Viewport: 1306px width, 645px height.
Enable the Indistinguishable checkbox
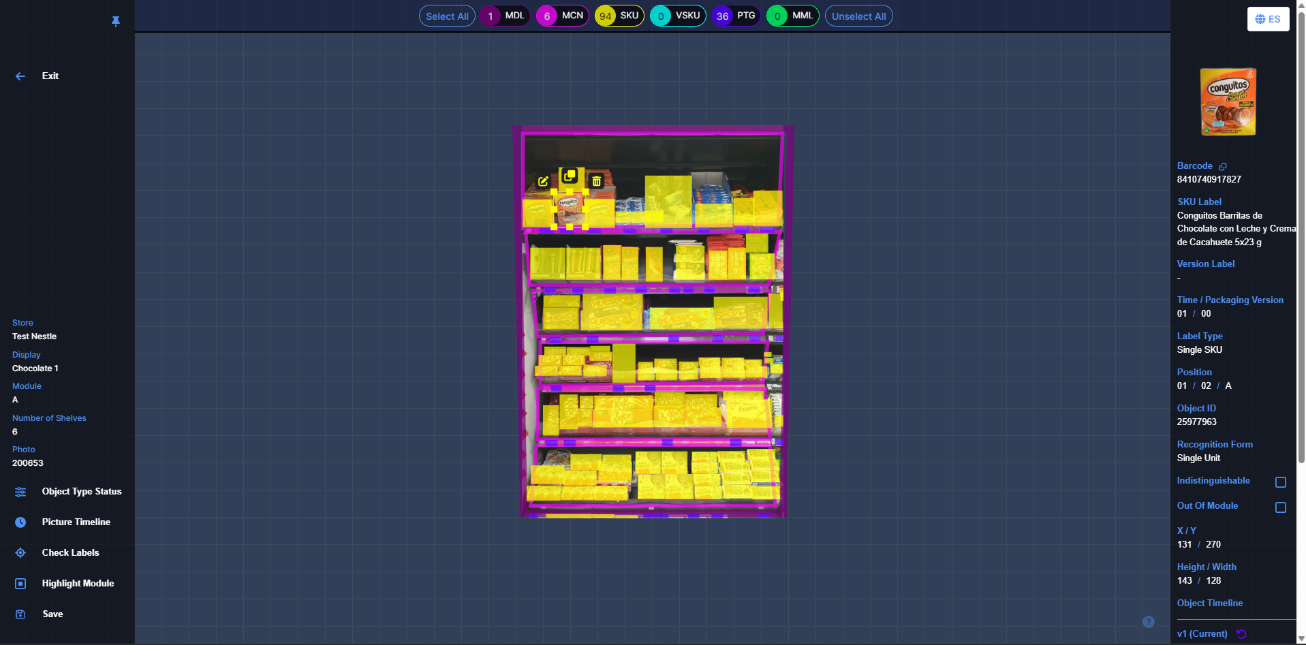click(1281, 482)
